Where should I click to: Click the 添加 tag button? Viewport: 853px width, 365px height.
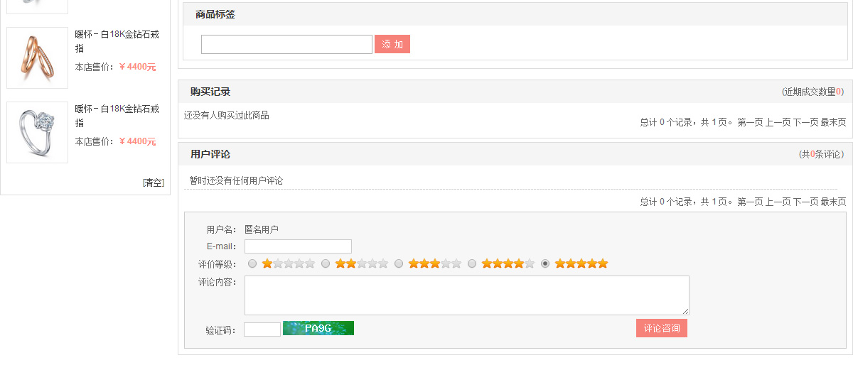pos(392,44)
